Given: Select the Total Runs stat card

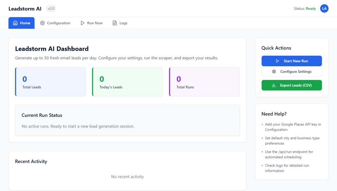Looking at the screenshot, I should coord(204,82).
